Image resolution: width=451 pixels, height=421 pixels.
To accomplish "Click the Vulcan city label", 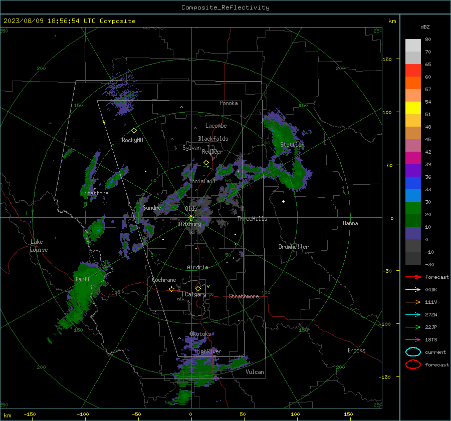I will coord(255,372).
